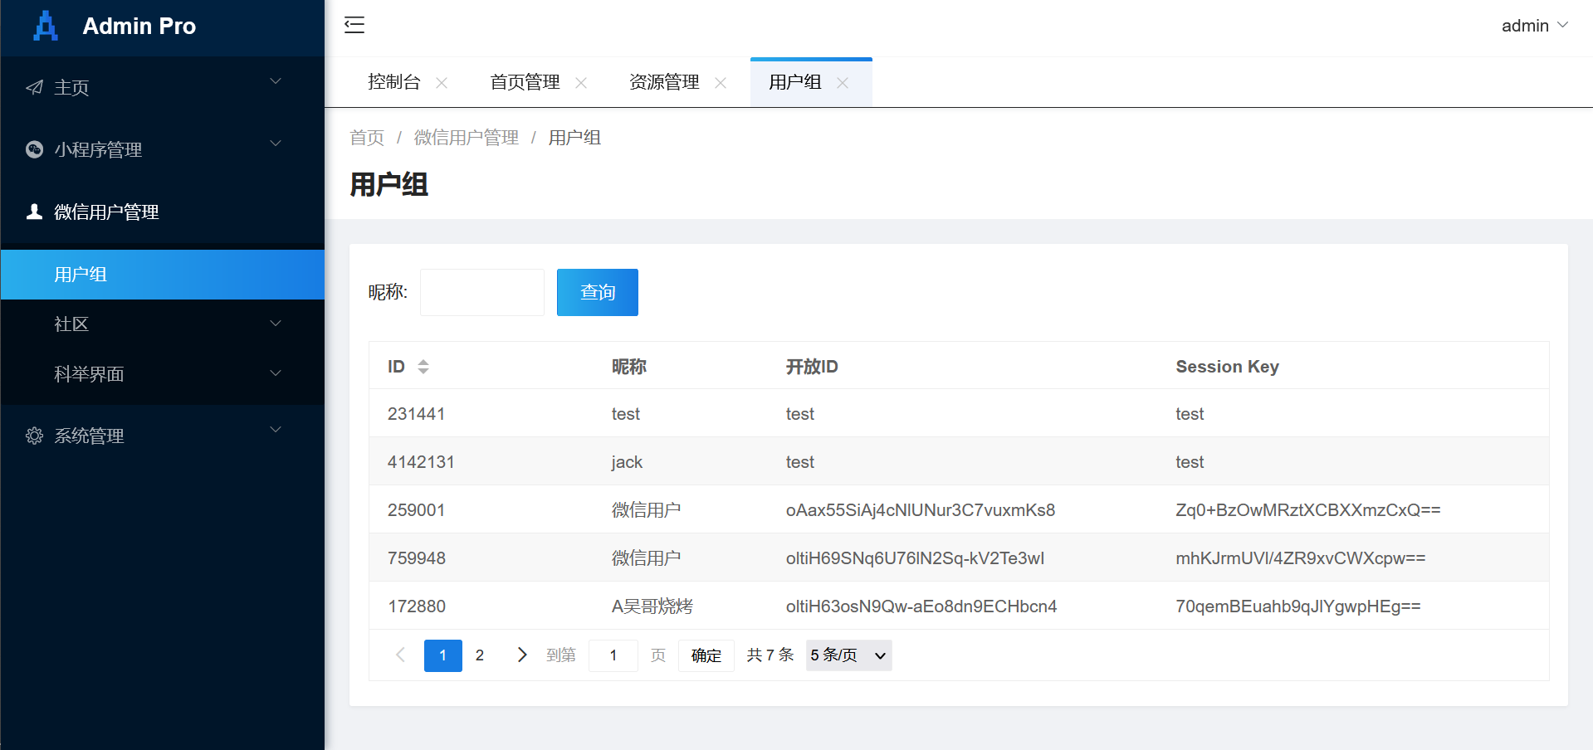
Task: Click the 昵称 column header
Action: 629,367
